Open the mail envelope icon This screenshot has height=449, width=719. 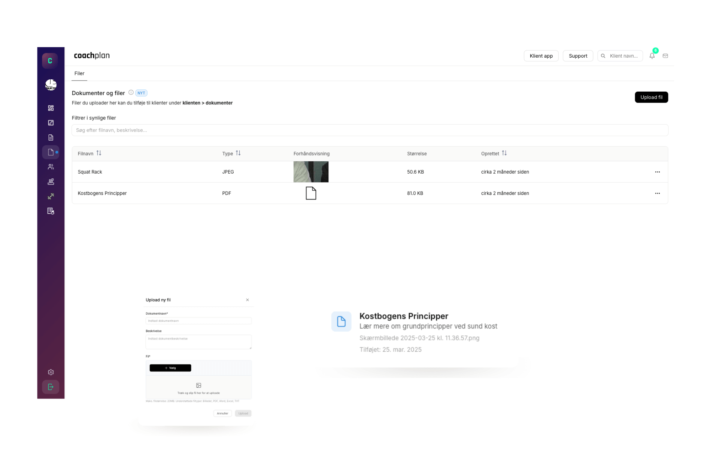click(x=665, y=56)
